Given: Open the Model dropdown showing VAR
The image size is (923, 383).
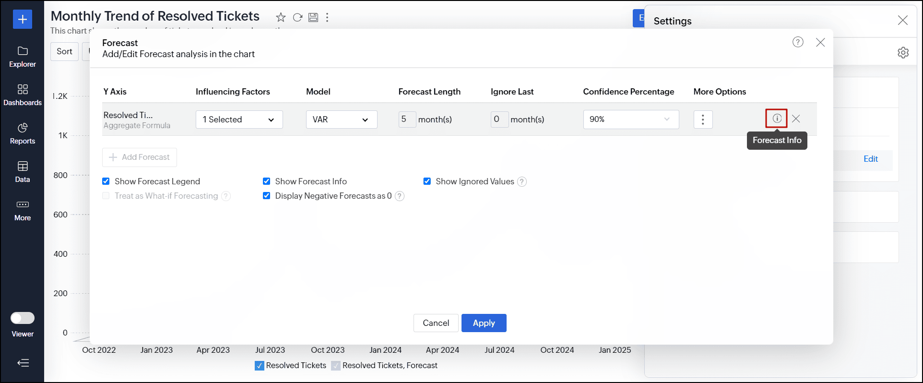Looking at the screenshot, I should 341,120.
